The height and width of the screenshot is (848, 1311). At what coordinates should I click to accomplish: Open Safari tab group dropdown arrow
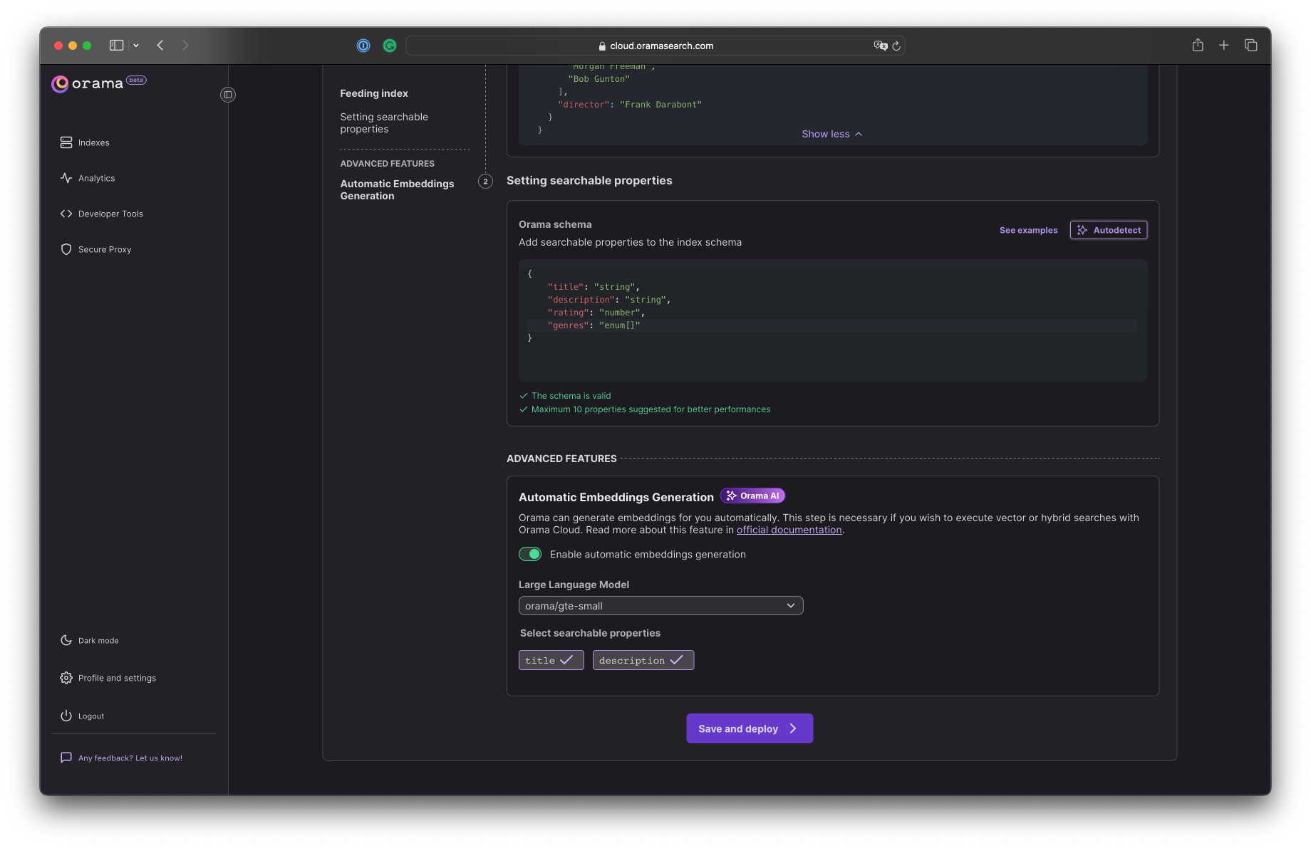click(136, 46)
